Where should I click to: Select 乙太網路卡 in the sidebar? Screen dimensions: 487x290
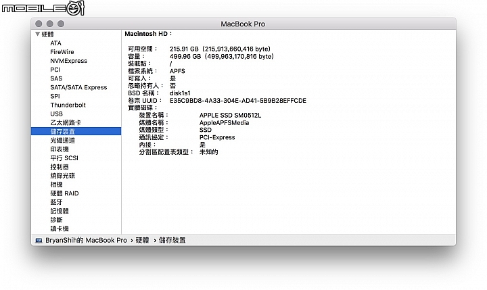tap(66, 122)
